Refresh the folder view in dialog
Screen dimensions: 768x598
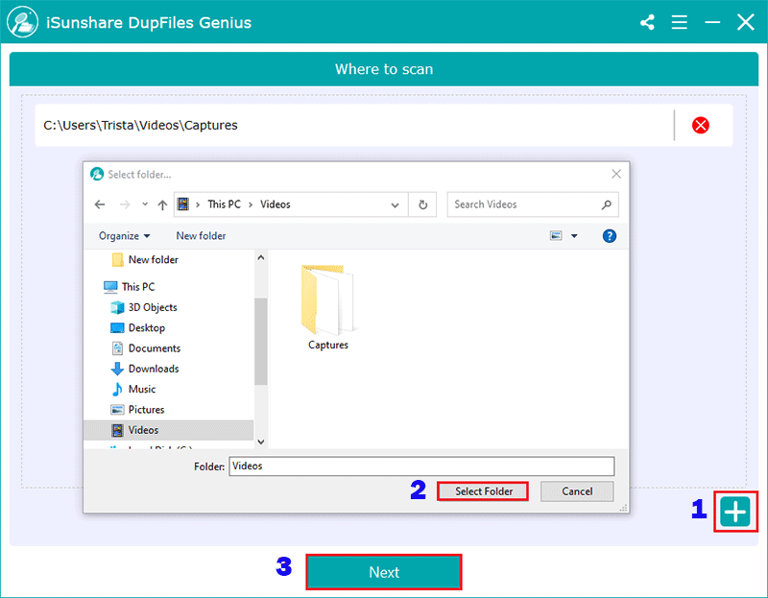(x=422, y=204)
